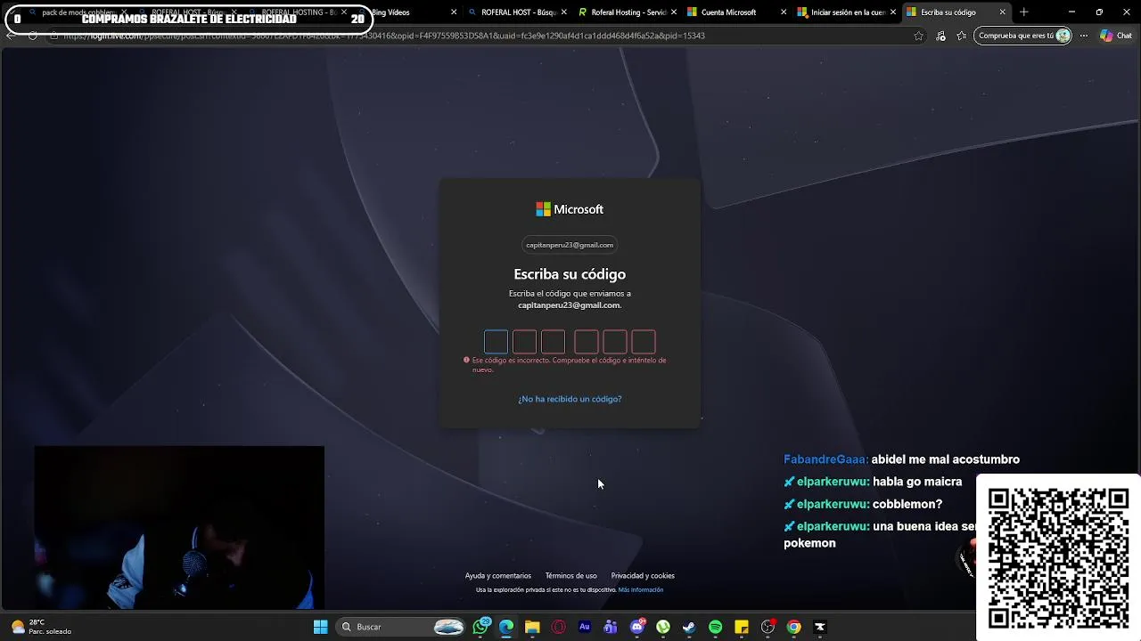
Task: Open the favorites list icon
Action: tap(962, 36)
